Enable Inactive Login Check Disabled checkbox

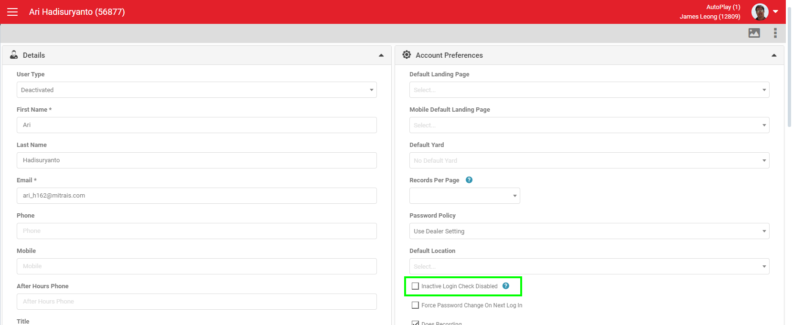pos(415,286)
